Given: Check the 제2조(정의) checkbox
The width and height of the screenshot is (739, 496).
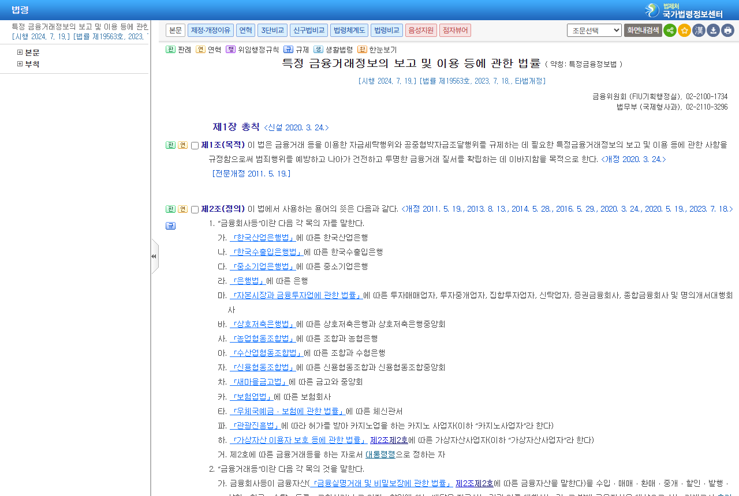Looking at the screenshot, I should [195, 210].
